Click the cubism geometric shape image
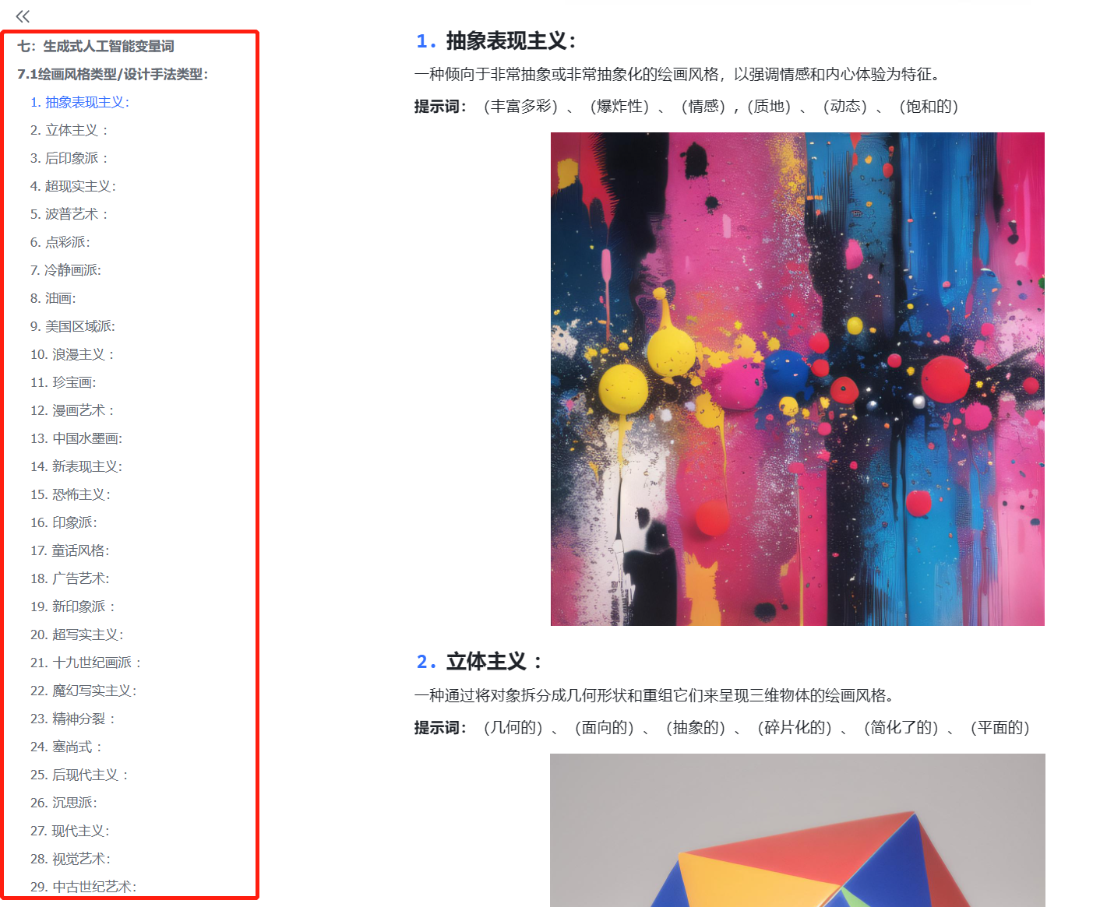1100x907 pixels. [798, 830]
